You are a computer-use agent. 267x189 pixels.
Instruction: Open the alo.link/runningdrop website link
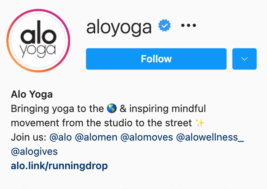click(x=59, y=166)
